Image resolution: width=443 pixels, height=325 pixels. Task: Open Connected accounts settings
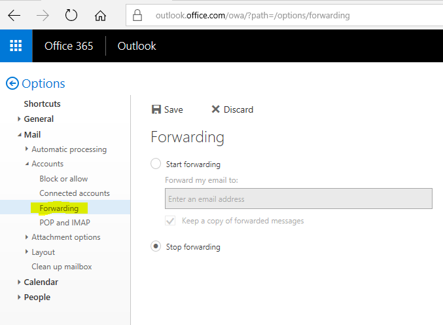pyautogui.click(x=75, y=193)
